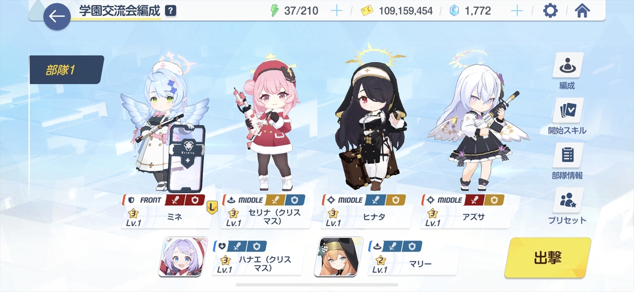Open the help question mark icon

[171, 11]
